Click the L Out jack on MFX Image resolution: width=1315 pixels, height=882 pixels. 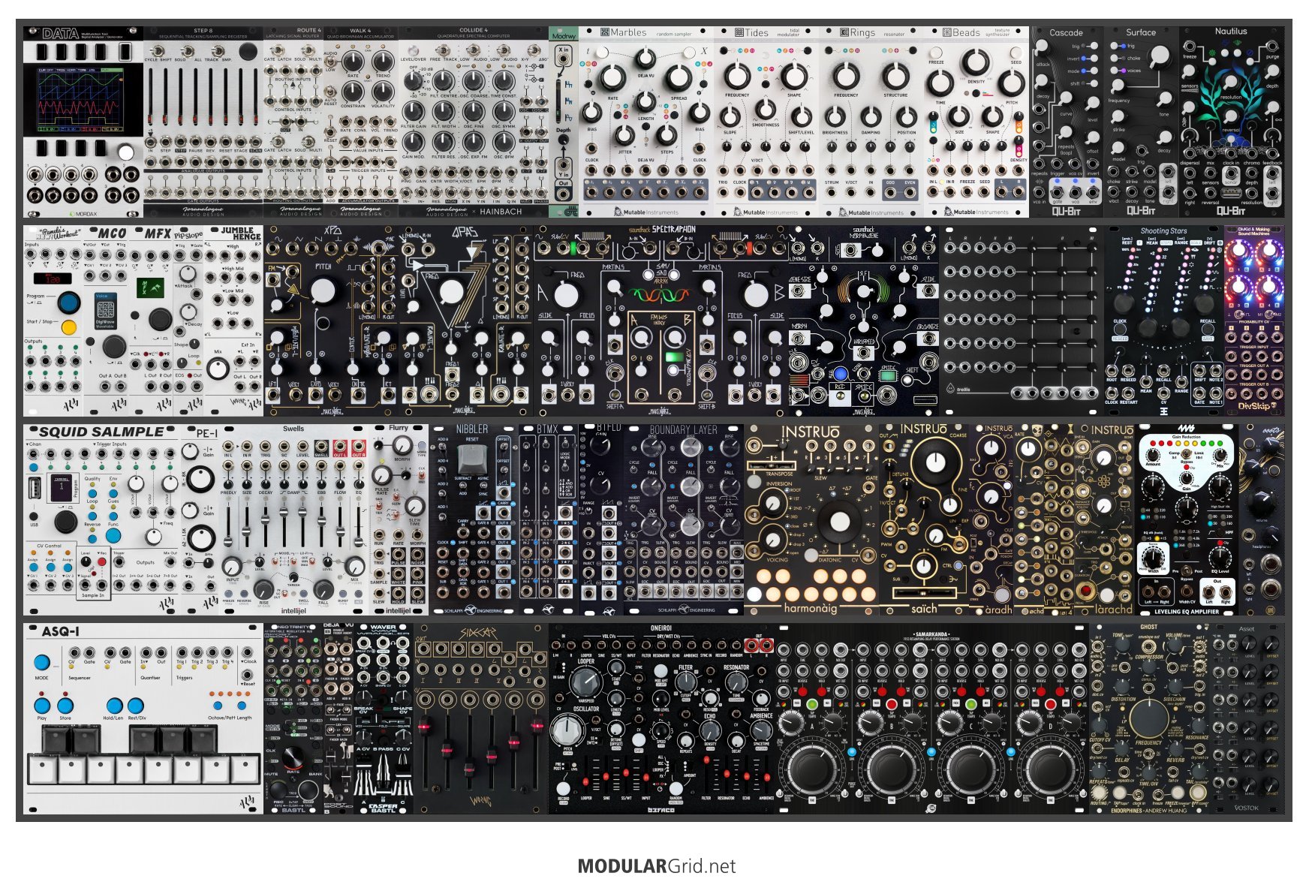click(152, 387)
